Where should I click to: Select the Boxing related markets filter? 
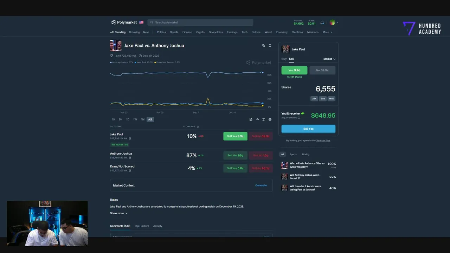(x=306, y=154)
